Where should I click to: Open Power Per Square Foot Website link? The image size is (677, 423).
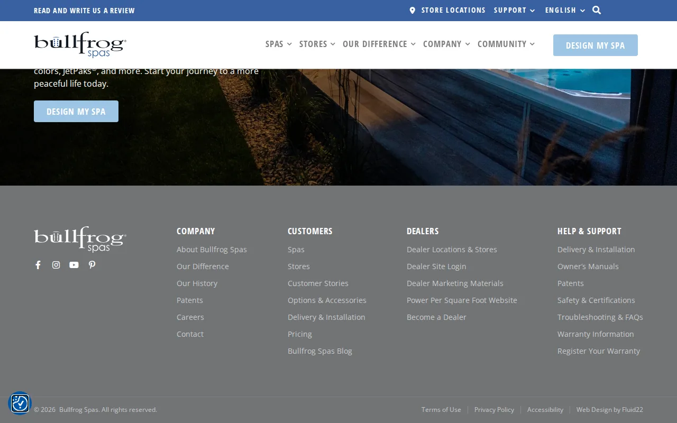[462, 300]
